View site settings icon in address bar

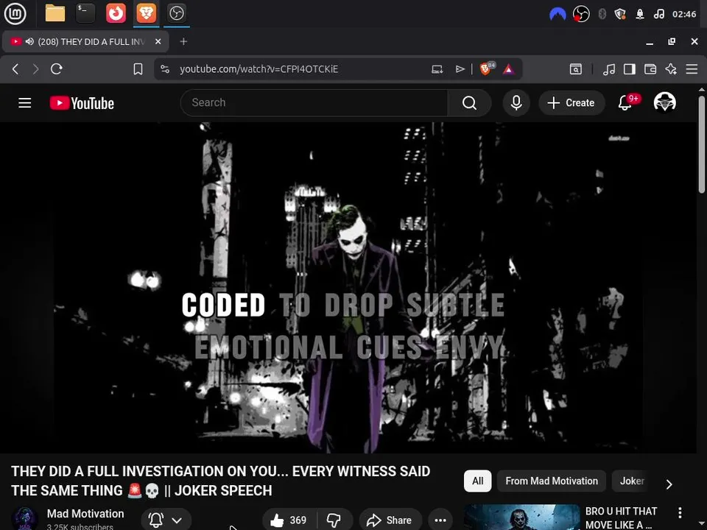(x=165, y=69)
